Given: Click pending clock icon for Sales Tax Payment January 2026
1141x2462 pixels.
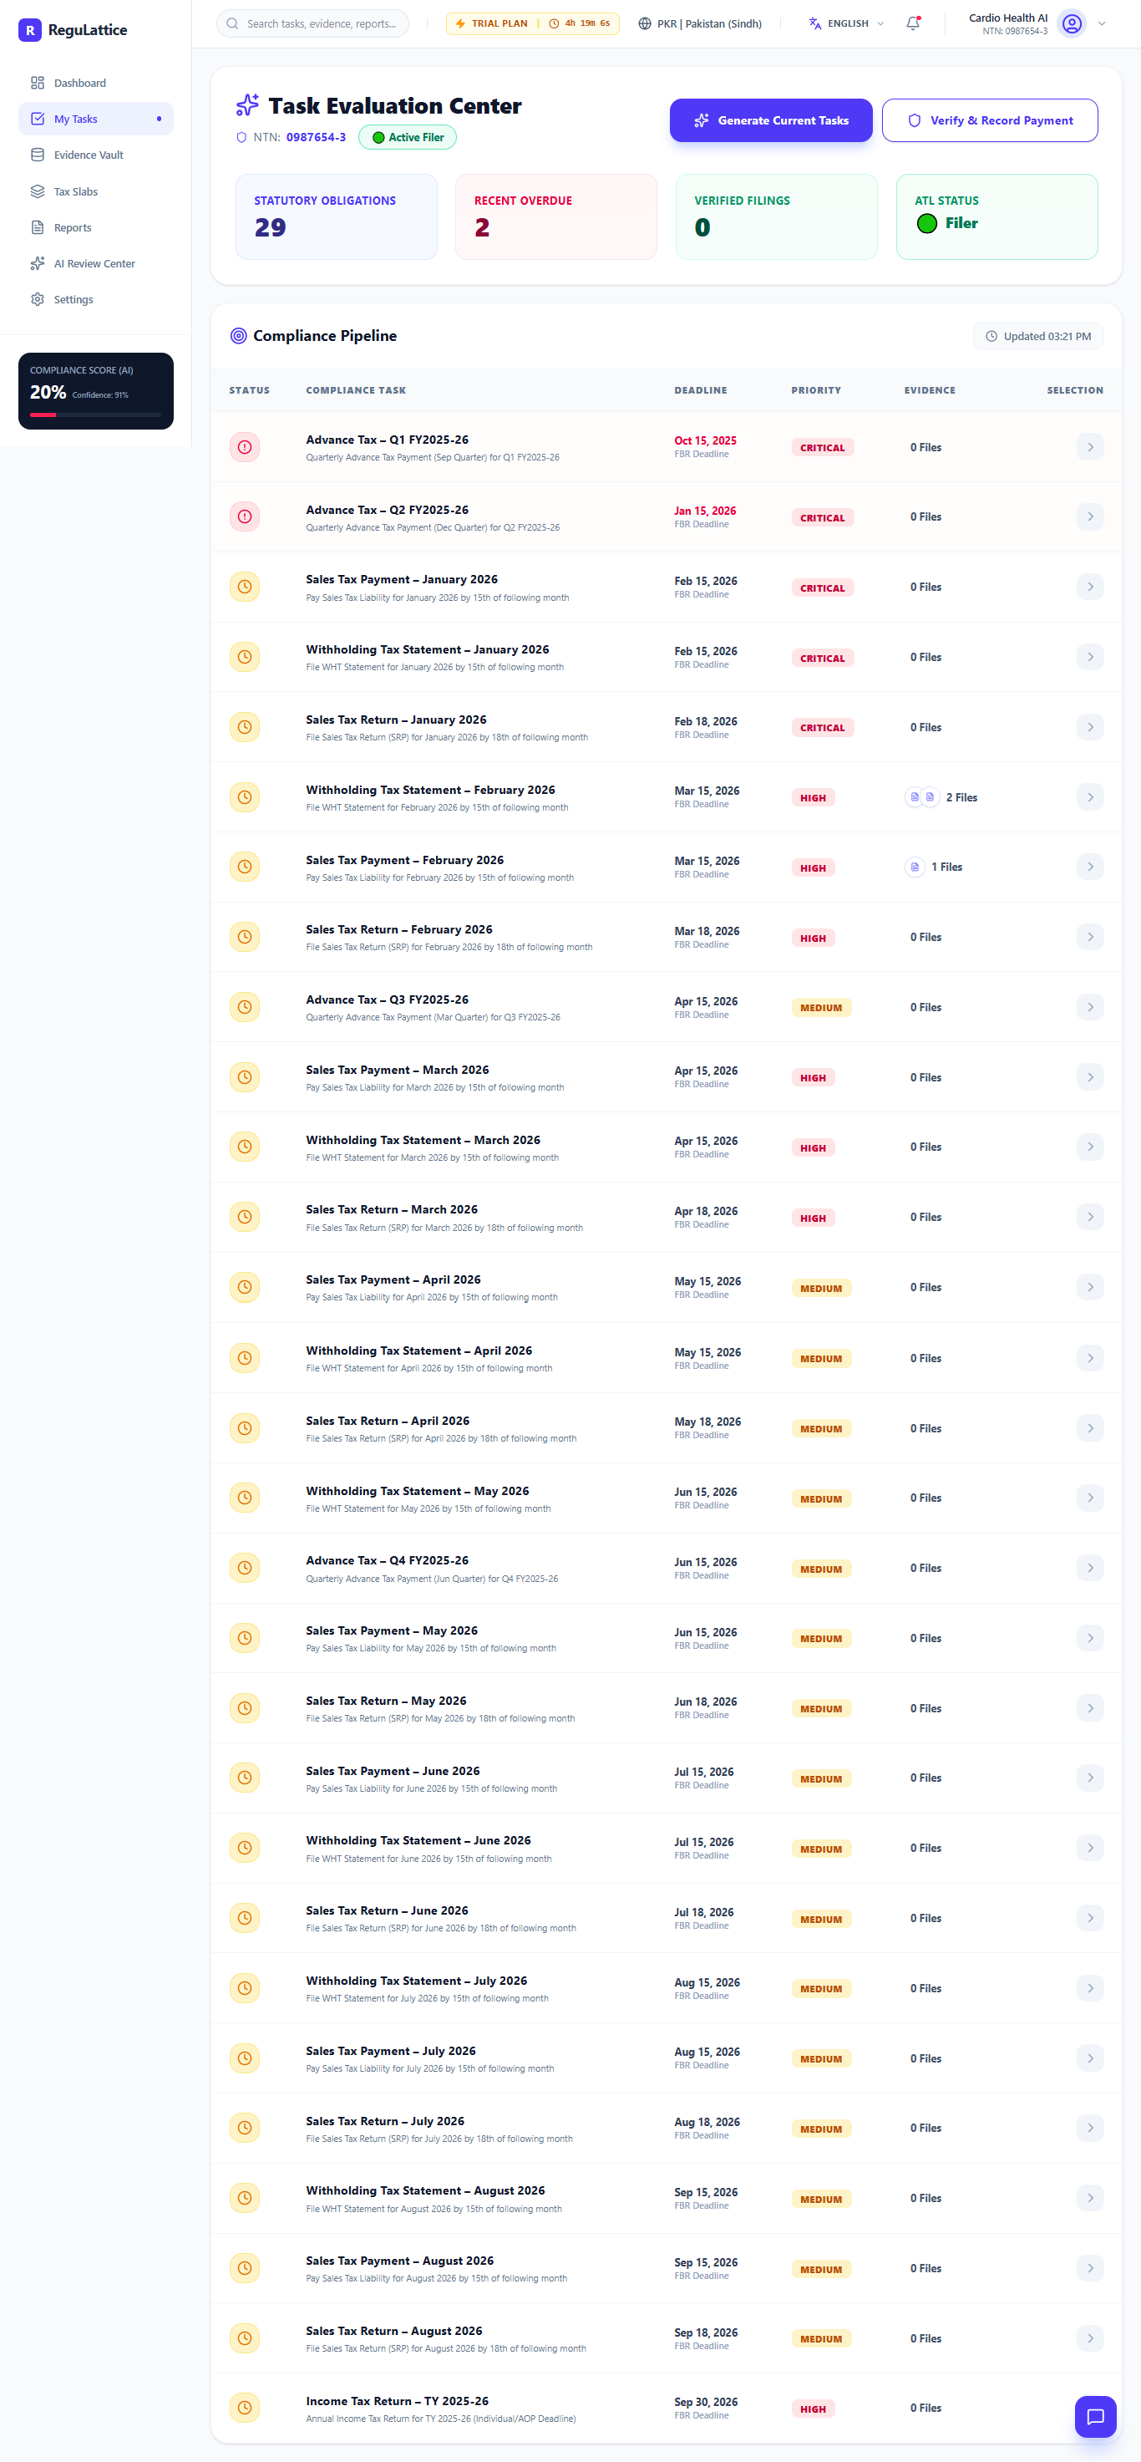Looking at the screenshot, I should (245, 587).
